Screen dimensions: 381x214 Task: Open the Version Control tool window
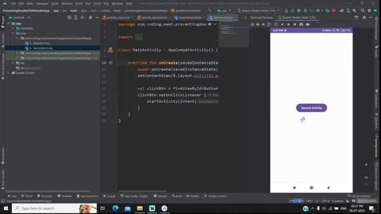click(x=215, y=196)
